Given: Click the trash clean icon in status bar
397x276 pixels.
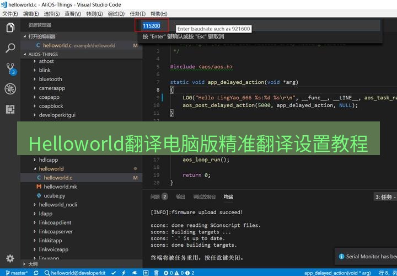Looking at the screenshot, I should click(157, 273).
